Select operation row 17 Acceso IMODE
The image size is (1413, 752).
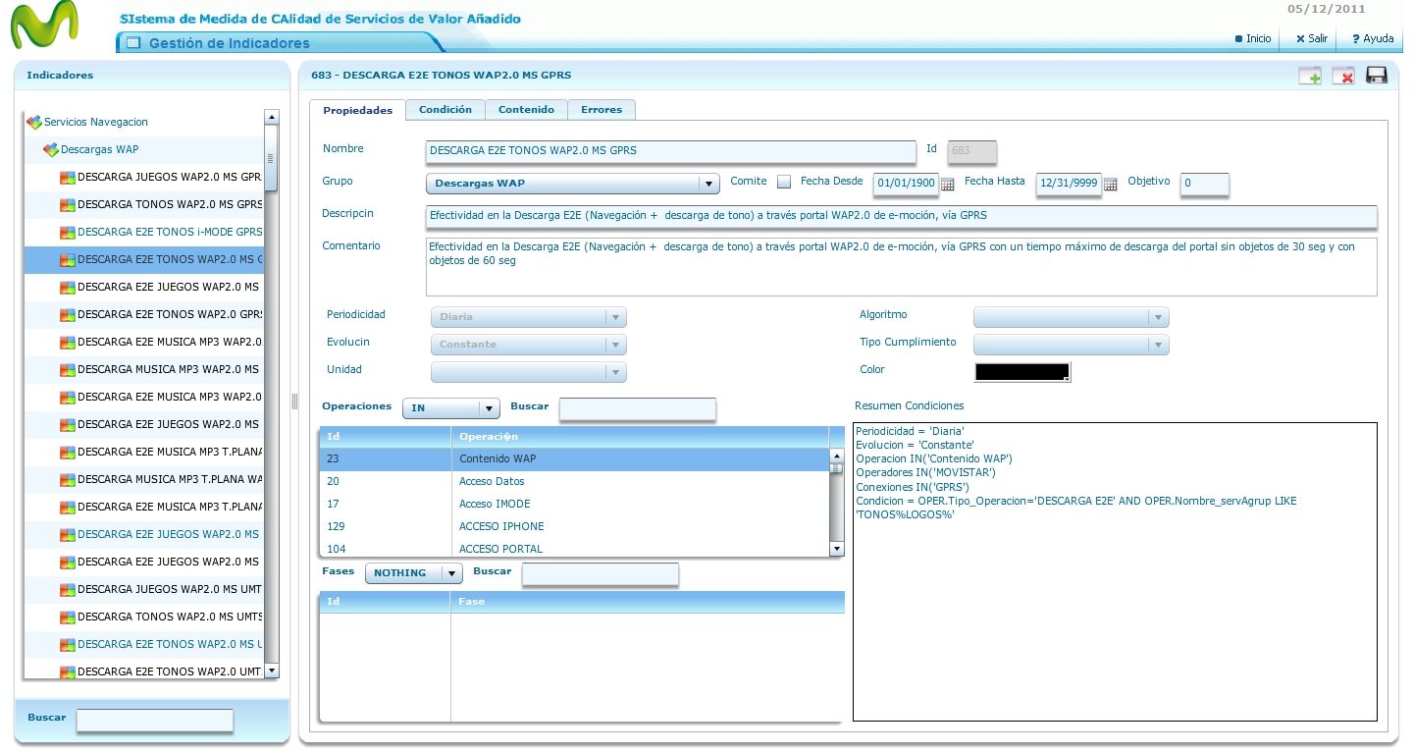click(x=575, y=504)
